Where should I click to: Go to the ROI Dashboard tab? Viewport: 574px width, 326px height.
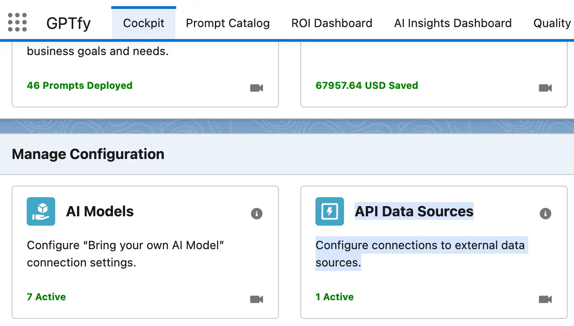point(331,23)
